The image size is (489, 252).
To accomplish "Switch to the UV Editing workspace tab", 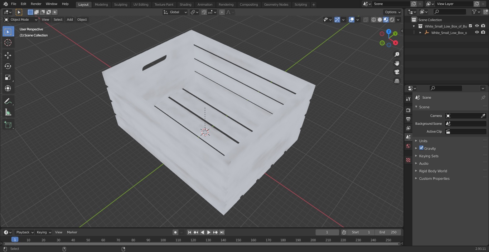I will (x=141, y=5).
